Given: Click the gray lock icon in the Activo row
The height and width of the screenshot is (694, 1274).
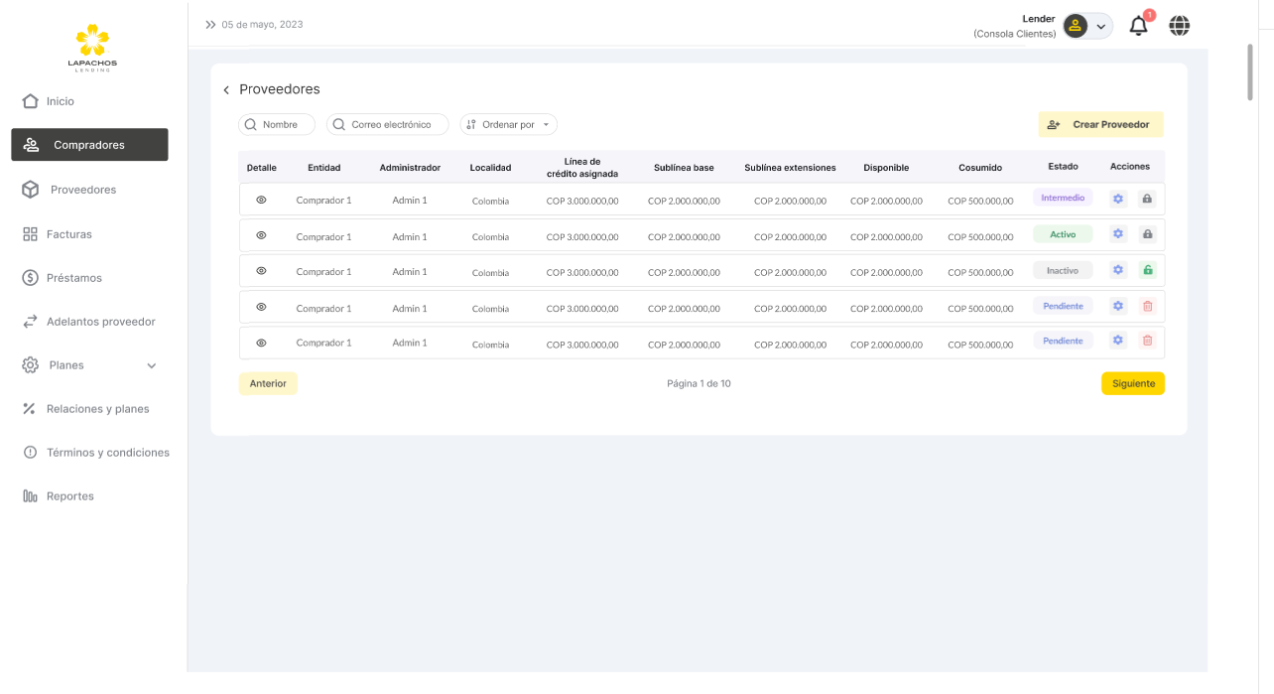Looking at the screenshot, I should point(1148,234).
